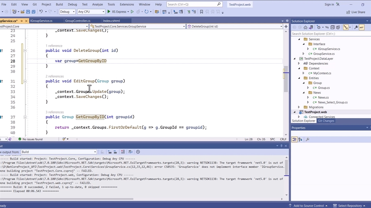Image resolution: width=371 pixels, height=208 pixels.
Task: Switch to GroupController.cs tab
Action: coord(78,21)
